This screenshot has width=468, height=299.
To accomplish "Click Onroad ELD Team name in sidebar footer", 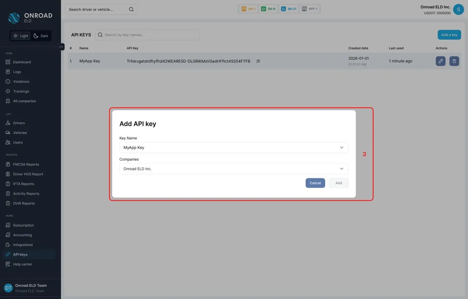I will [31, 285].
